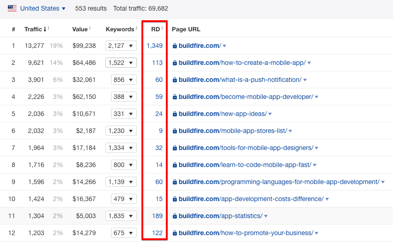Open the 15 referring domains link

pyautogui.click(x=159, y=199)
